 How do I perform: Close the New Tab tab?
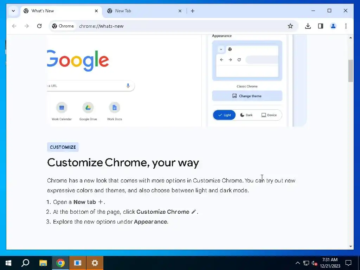click(x=180, y=11)
